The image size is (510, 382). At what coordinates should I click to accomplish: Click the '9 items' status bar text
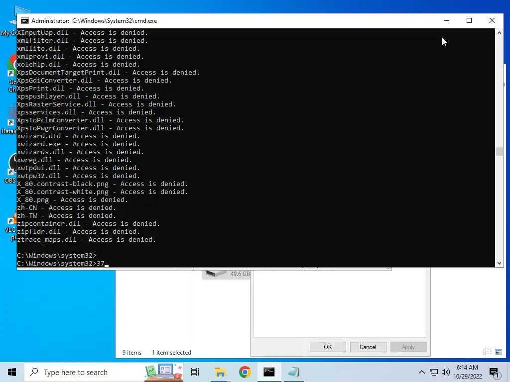pos(131,353)
